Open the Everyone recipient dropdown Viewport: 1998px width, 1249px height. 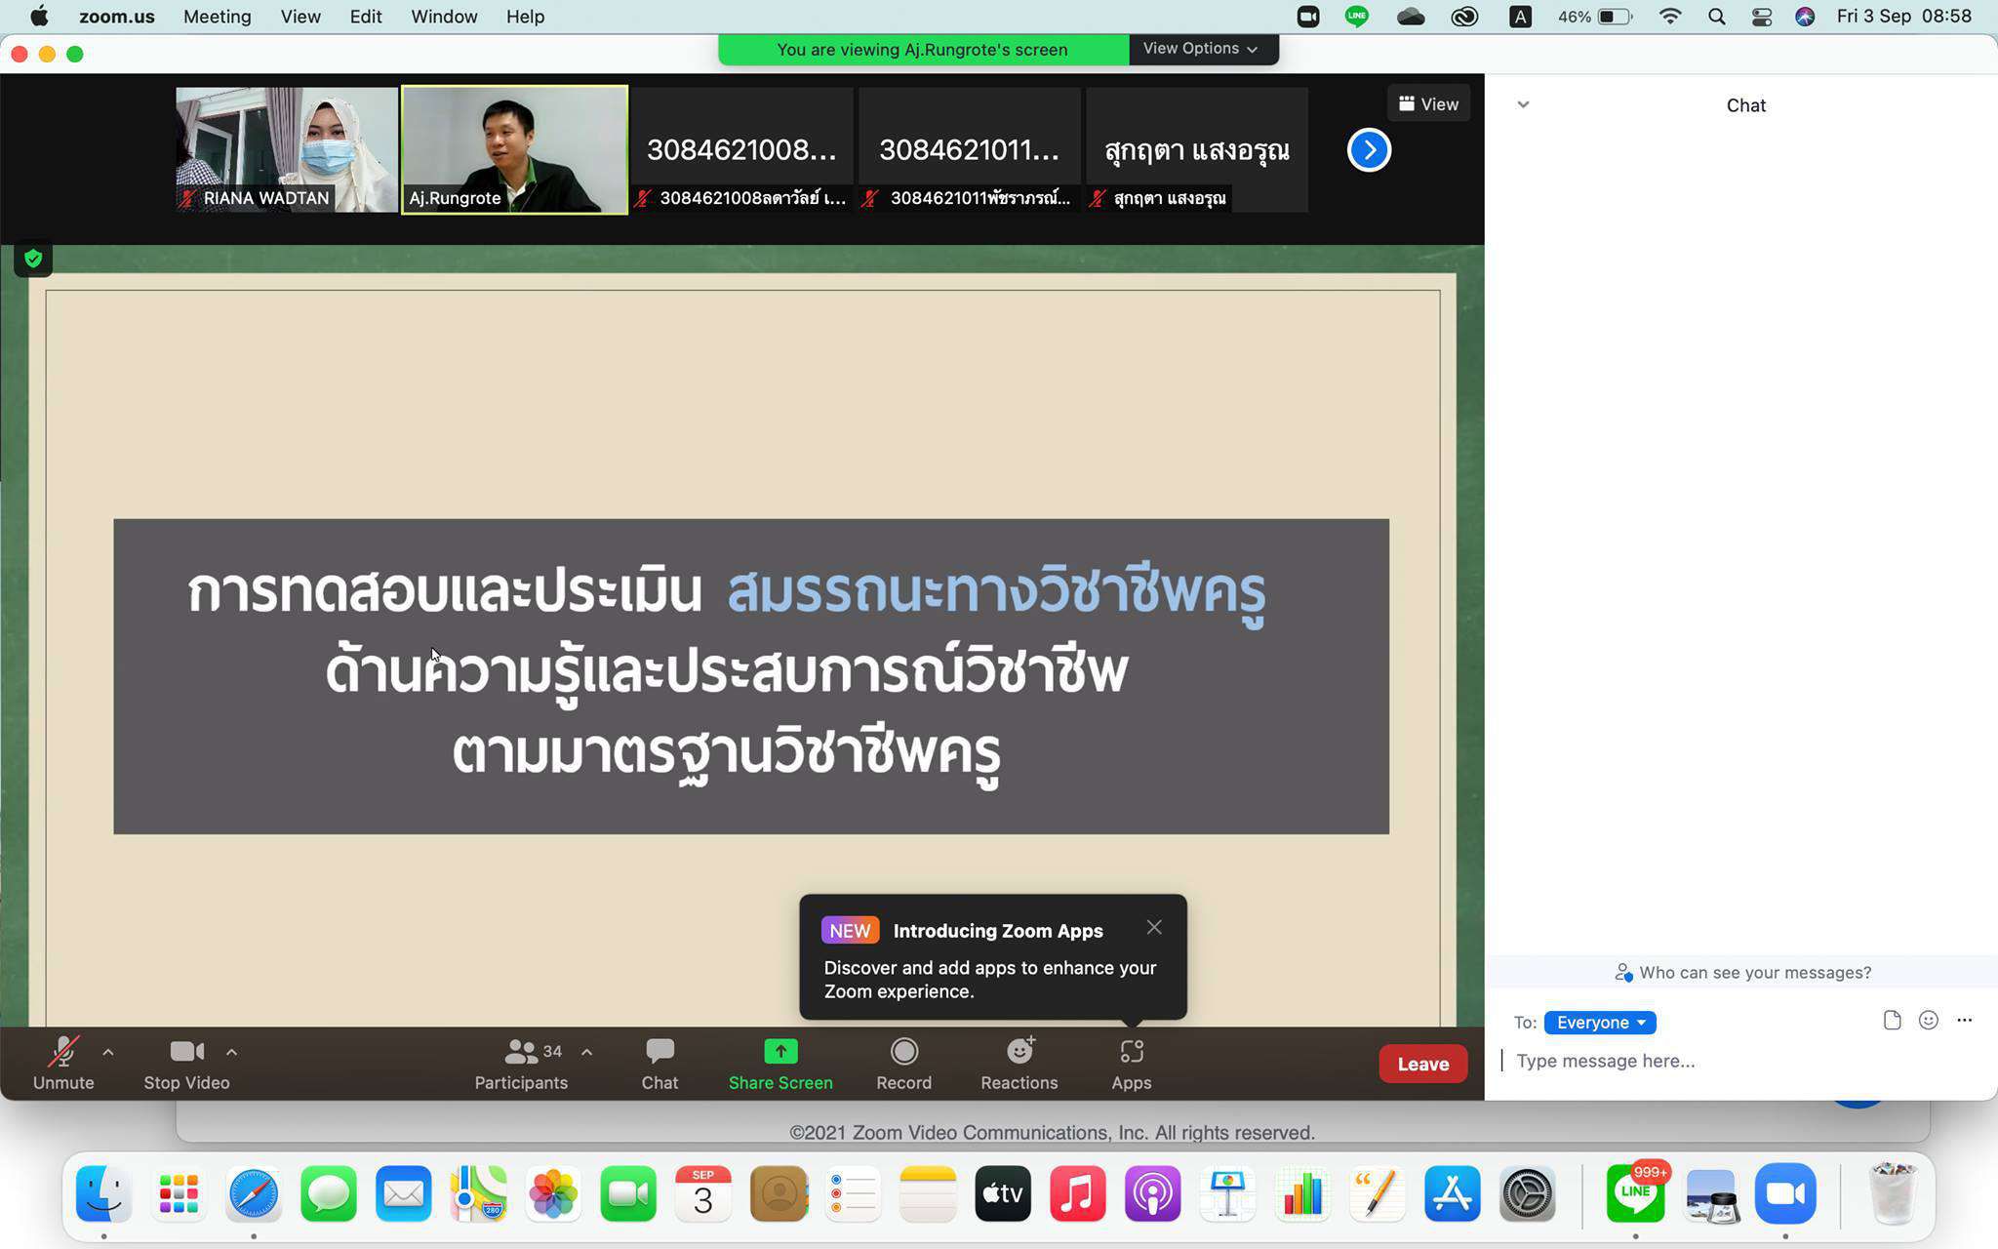click(x=1599, y=1023)
